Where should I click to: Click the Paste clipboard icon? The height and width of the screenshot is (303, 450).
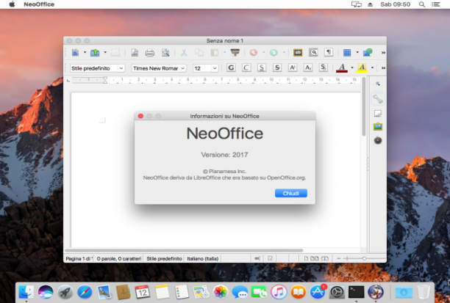[215, 52]
